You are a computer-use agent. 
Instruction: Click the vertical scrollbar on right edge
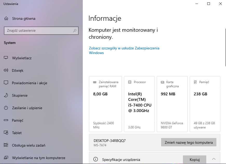pyautogui.click(x=225, y=47)
